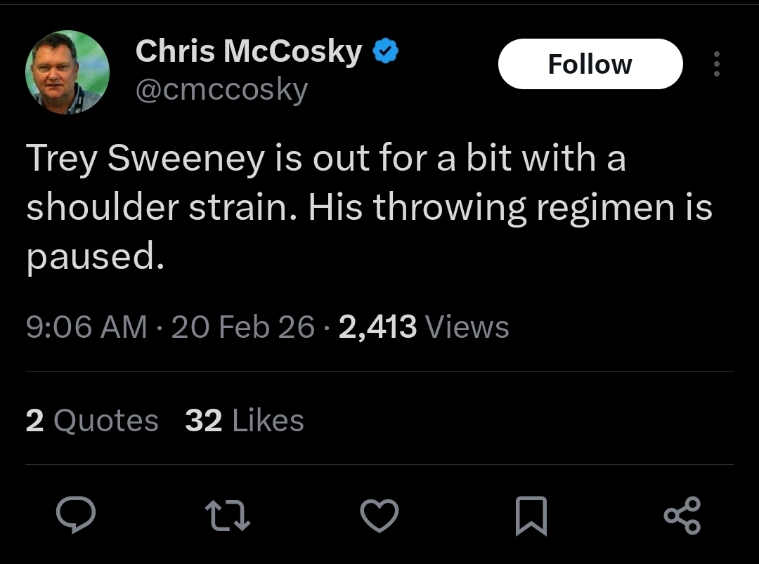
Task: Bookmark this Trey Sweeney tweet
Action: pos(531,516)
